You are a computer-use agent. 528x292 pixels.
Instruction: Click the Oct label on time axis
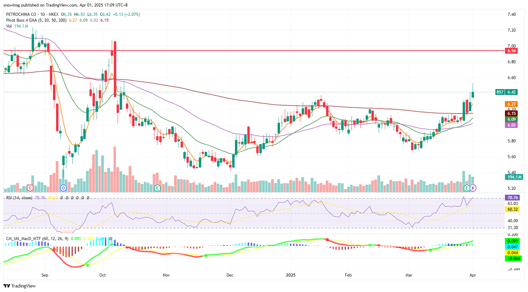tap(103, 275)
